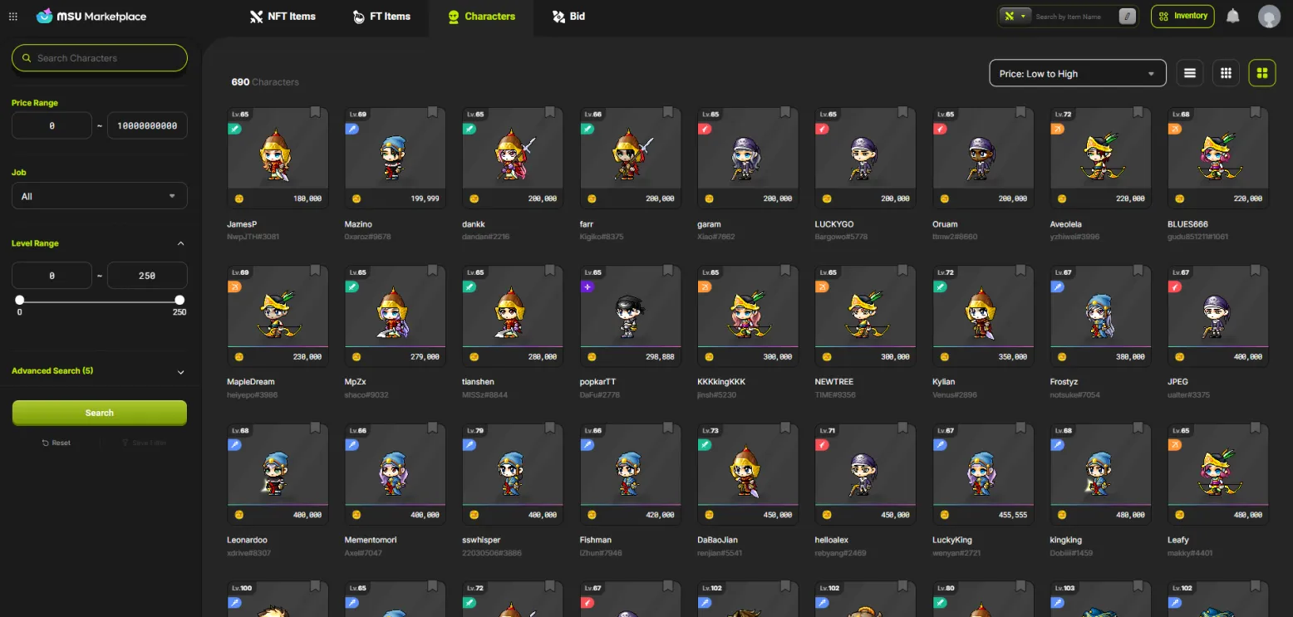
Task: Reset the search filters
Action: pos(57,443)
